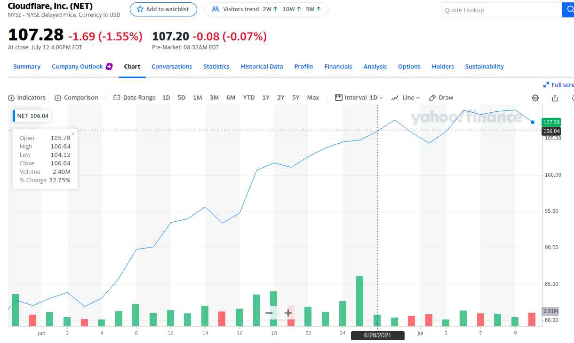
Task: Open the Summary tab
Action: 27,67
